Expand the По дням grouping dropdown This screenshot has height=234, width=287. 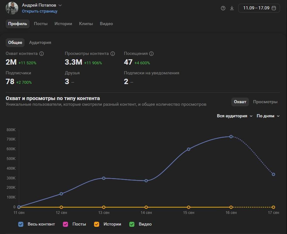click(268, 116)
